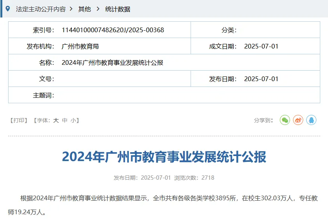Click 广州市教育局 publisher value
This screenshot has height=222, width=328.
click(80, 46)
